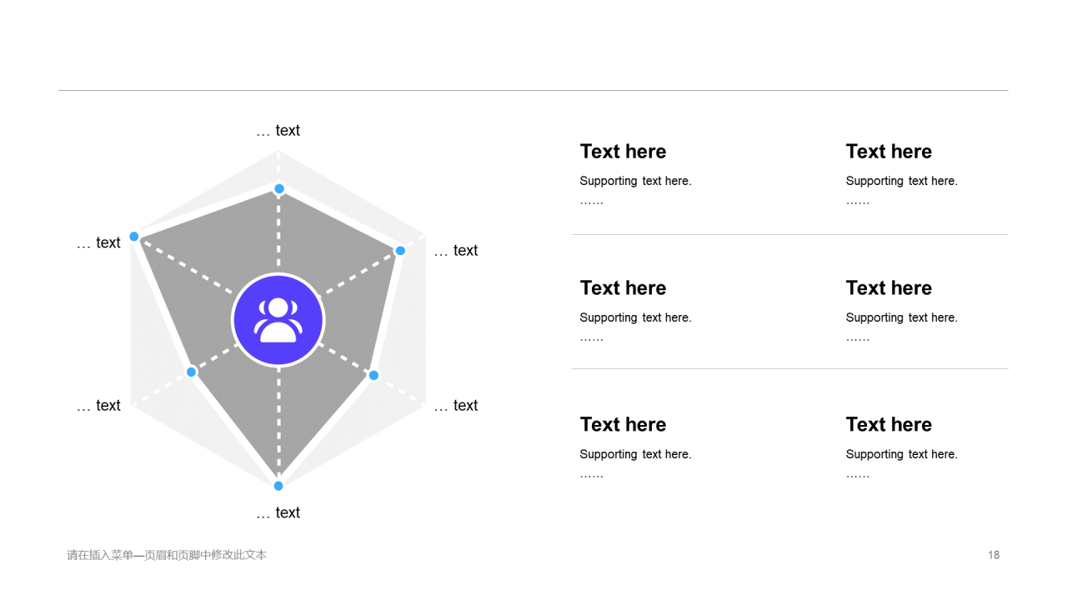This screenshot has width=1067, height=600.
Task: Select the first-row right "Text here" heading
Action: 889,152
